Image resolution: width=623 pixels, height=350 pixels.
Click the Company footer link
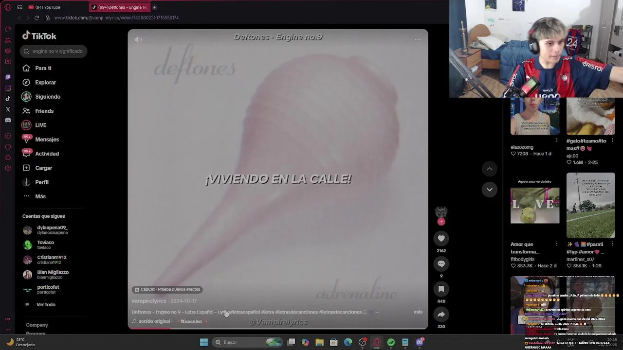click(x=37, y=325)
